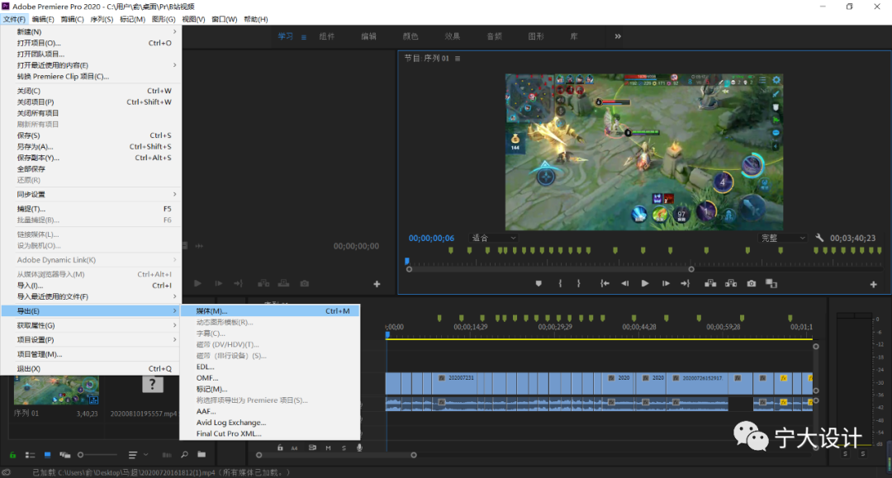
Task: Expand 同步设置 submenu
Action: pos(91,194)
